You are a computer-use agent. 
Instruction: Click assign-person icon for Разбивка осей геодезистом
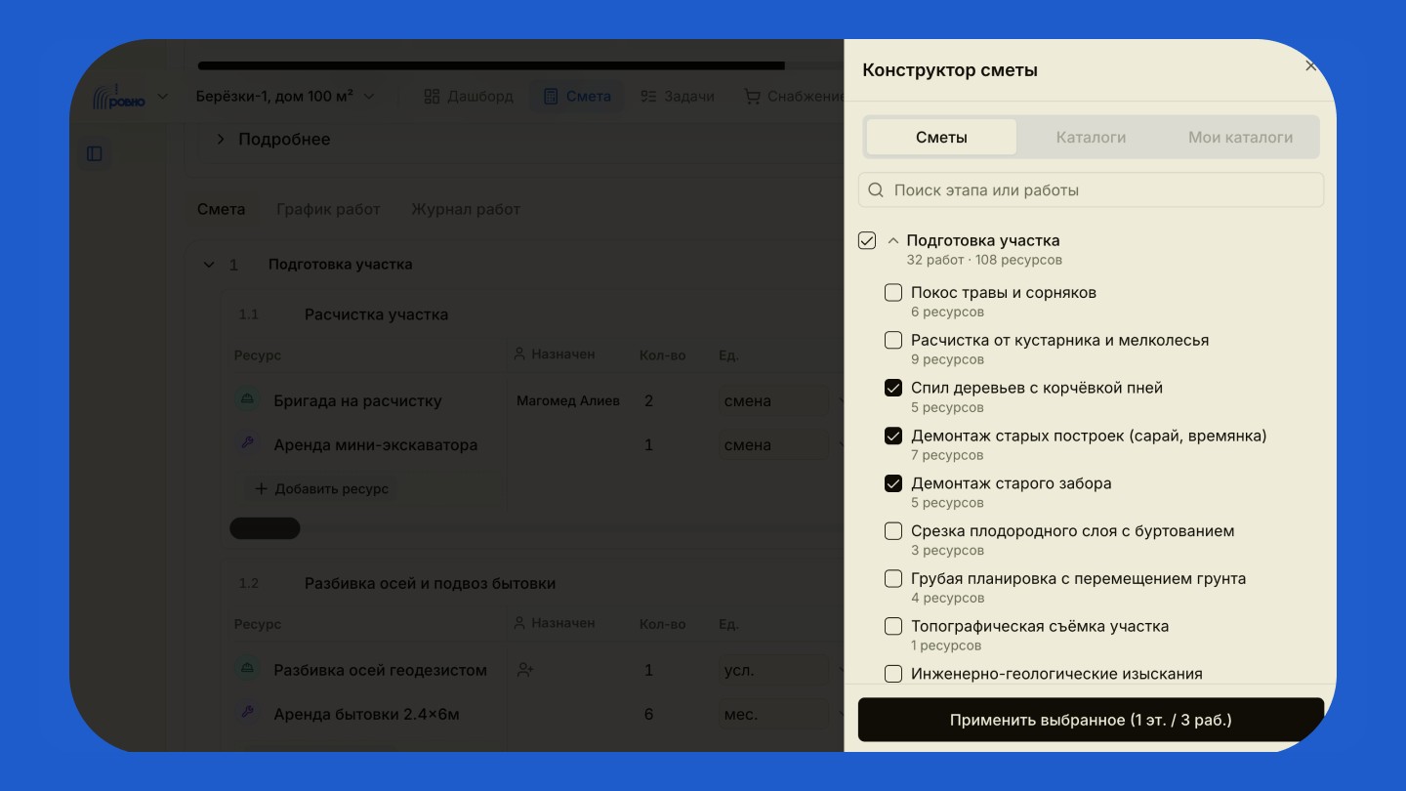(x=525, y=670)
